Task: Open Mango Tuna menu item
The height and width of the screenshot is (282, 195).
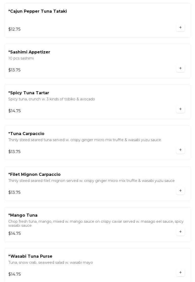Action: (23, 215)
